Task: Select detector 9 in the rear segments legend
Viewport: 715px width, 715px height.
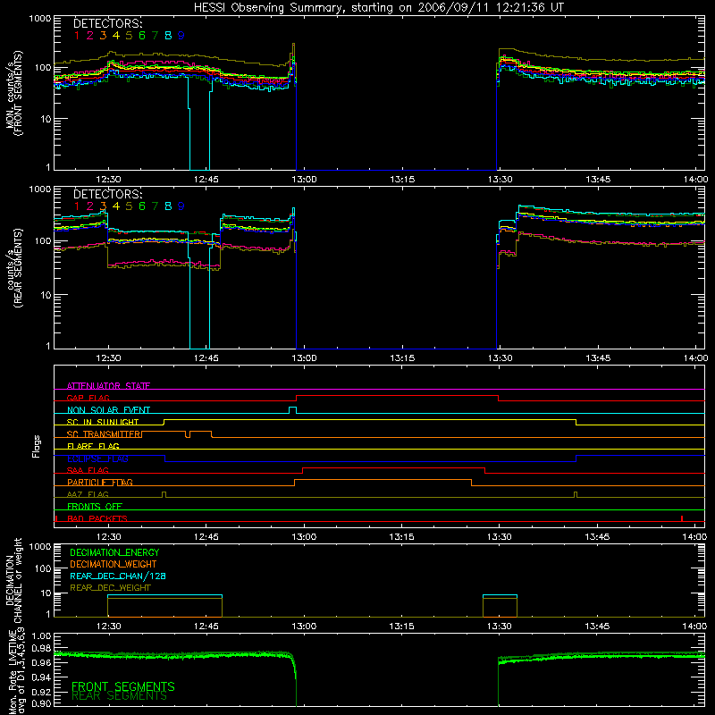Action: click(x=181, y=206)
